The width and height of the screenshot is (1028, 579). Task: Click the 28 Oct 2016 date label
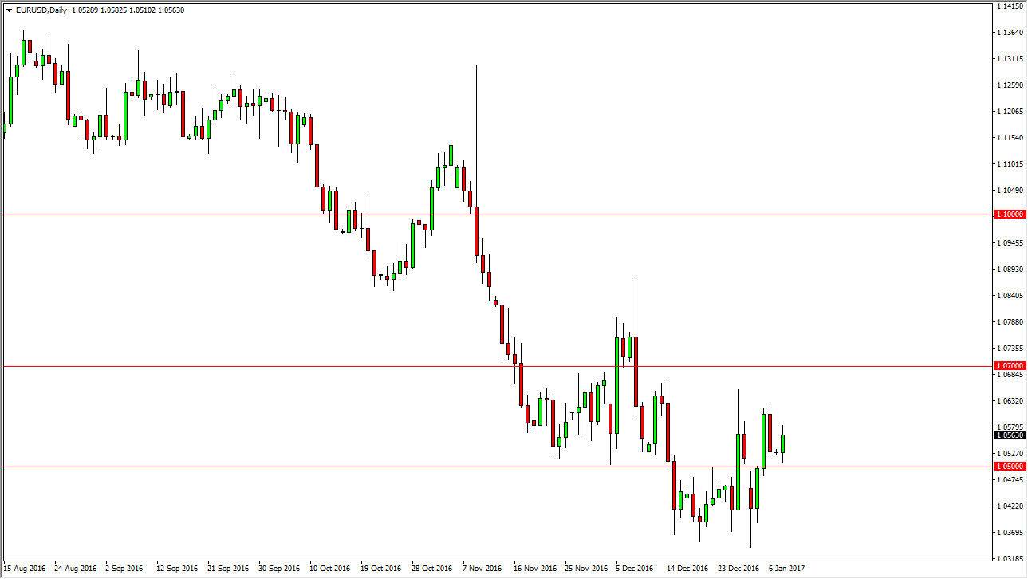tap(432, 569)
